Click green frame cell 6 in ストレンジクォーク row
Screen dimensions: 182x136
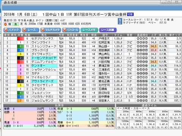[x=20, y=46]
